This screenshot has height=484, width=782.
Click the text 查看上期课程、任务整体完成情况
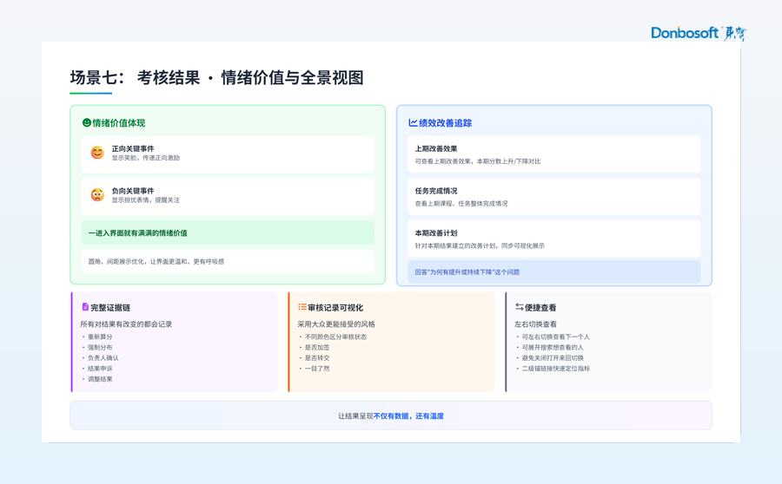[461, 204]
